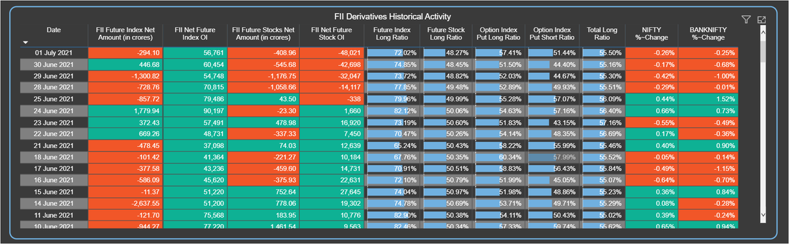789x244 pixels.
Task: Open the filter icon on the visual
Action: click(746, 20)
